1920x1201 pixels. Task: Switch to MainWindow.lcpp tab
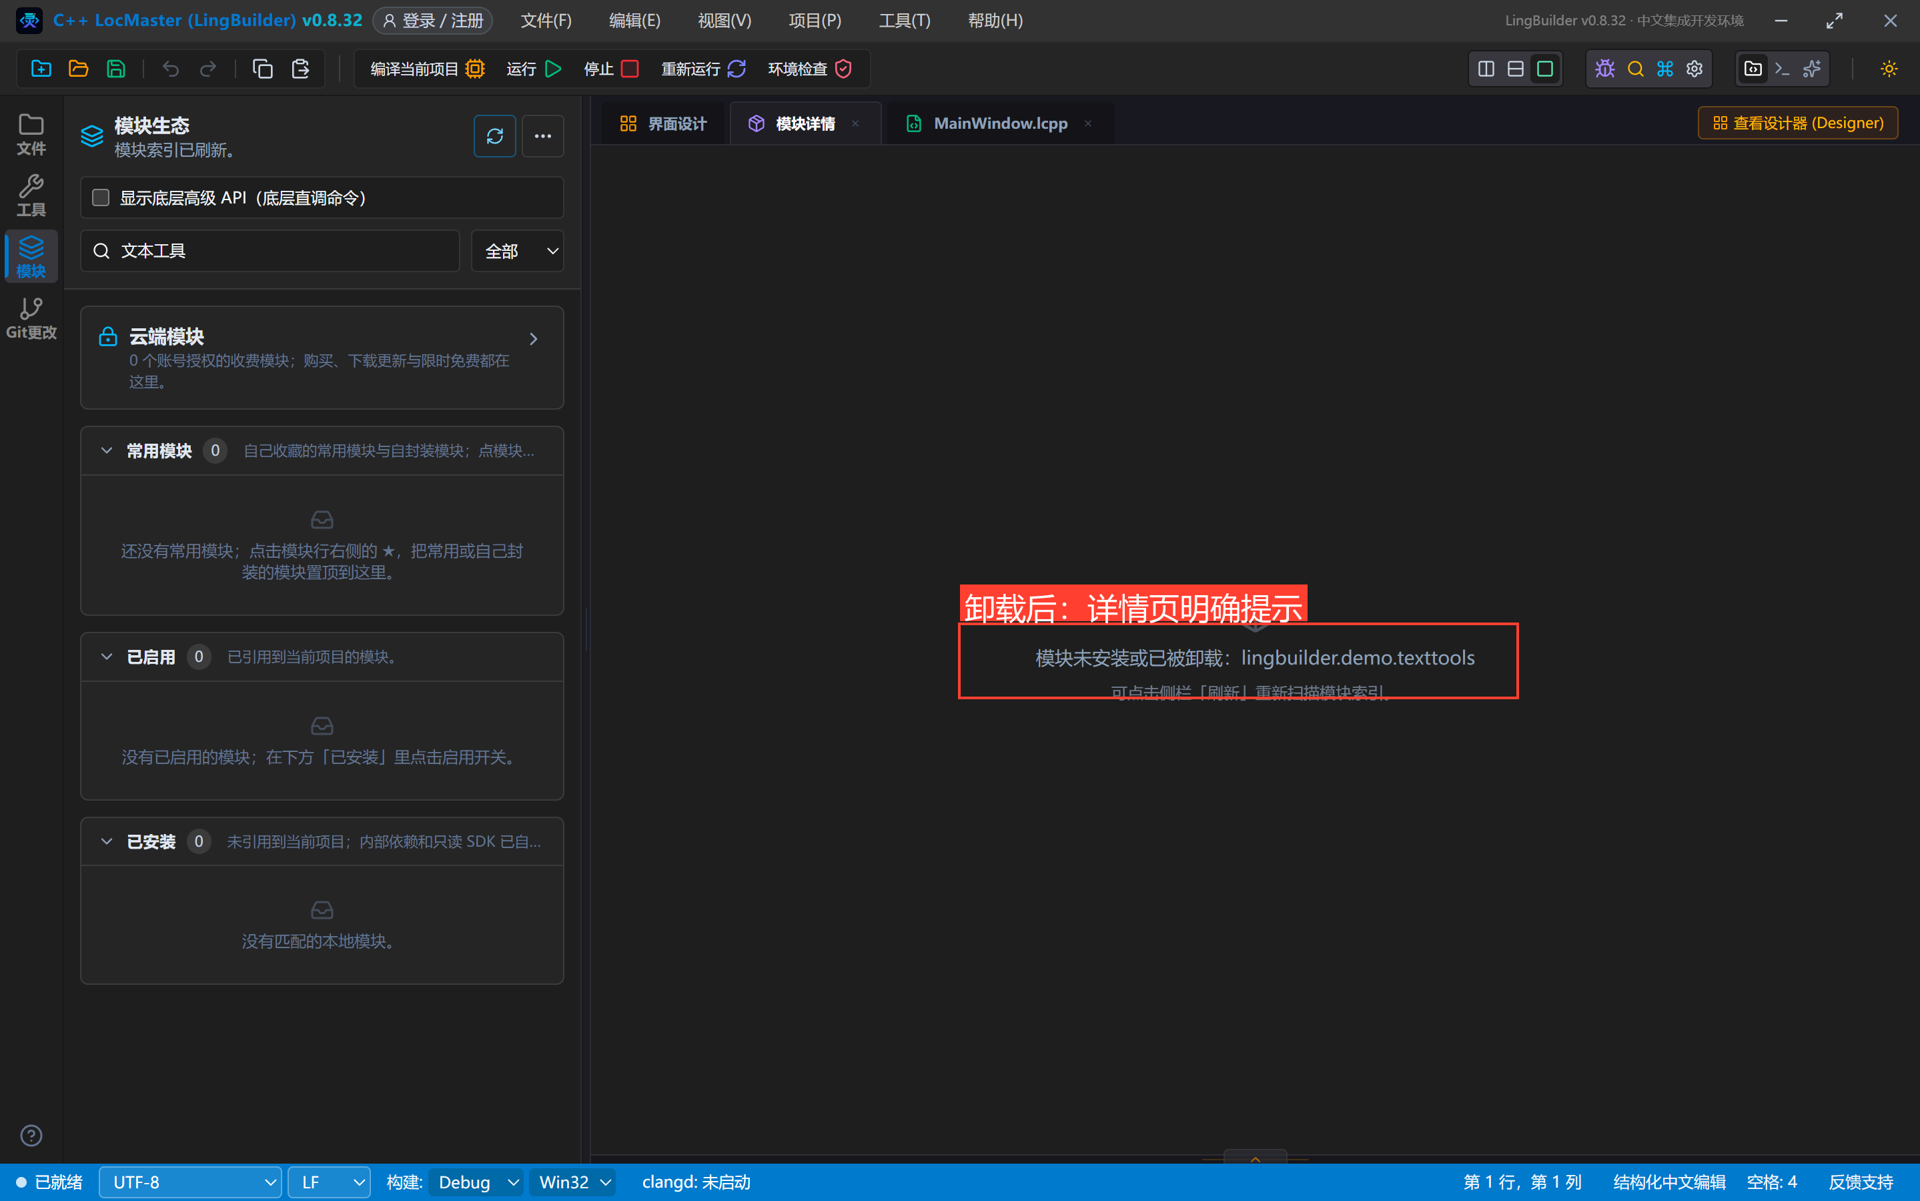point(1000,123)
